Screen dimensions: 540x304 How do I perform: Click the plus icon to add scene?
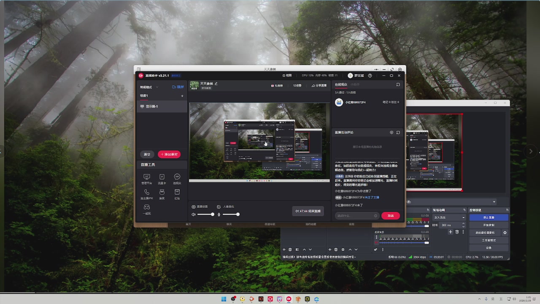pyautogui.click(x=182, y=96)
